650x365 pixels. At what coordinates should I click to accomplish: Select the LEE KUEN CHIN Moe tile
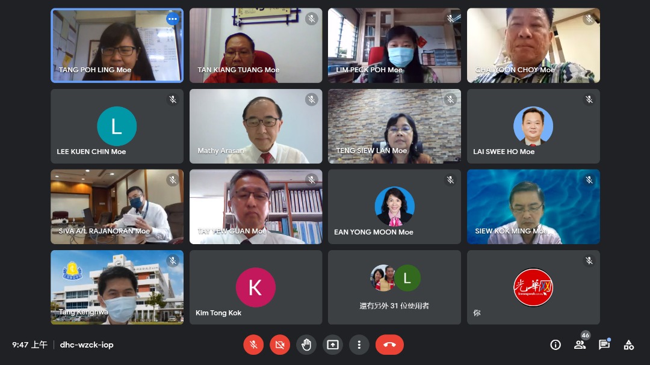click(117, 126)
